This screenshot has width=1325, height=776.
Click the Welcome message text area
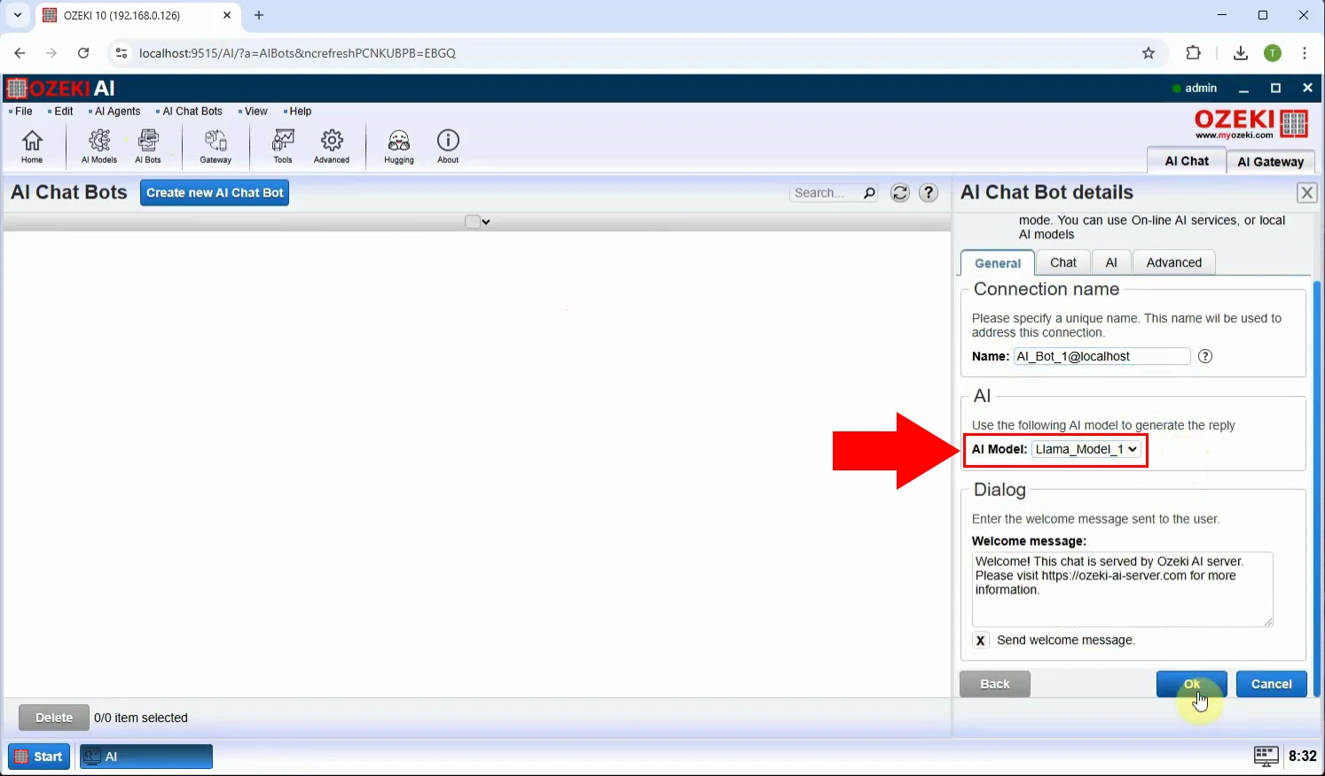(x=1123, y=589)
